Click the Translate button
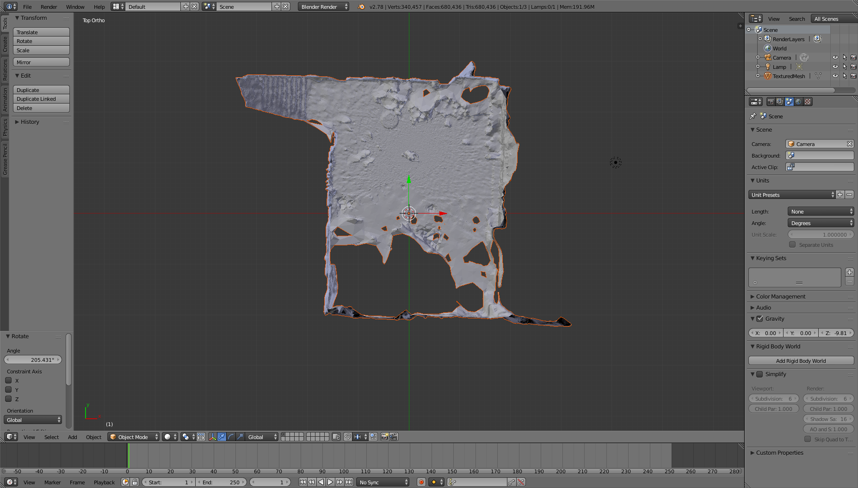The height and width of the screenshot is (488, 858). tap(41, 32)
